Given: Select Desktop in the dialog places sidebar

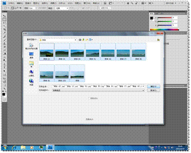Looking at the screenshot, I should [x=31, y=55].
